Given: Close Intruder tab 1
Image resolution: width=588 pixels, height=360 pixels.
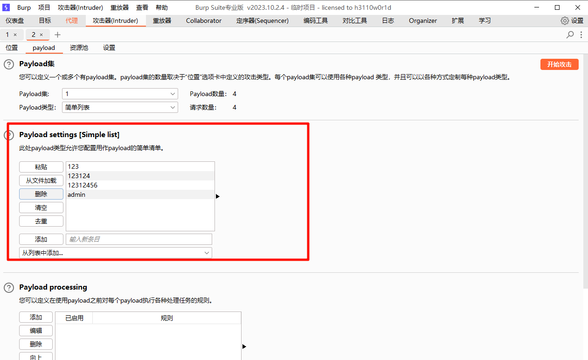Looking at the screenshot, I should [x=15, y=35].
